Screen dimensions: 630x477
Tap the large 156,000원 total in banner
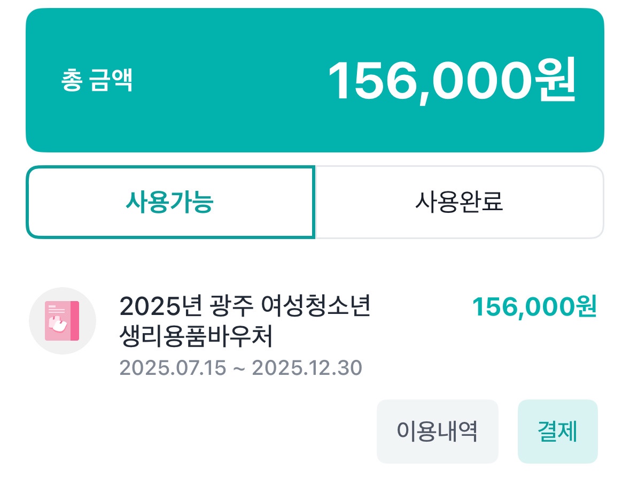452,81
